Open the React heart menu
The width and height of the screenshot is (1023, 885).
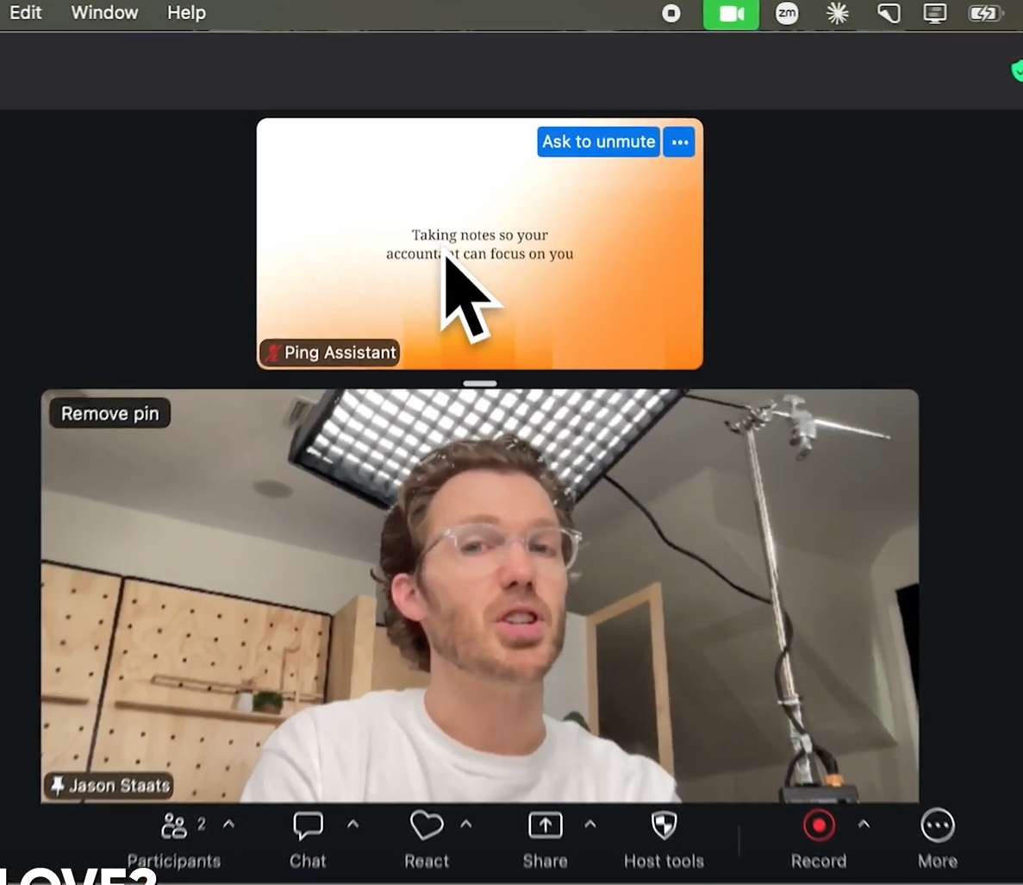tap(427, 840)
